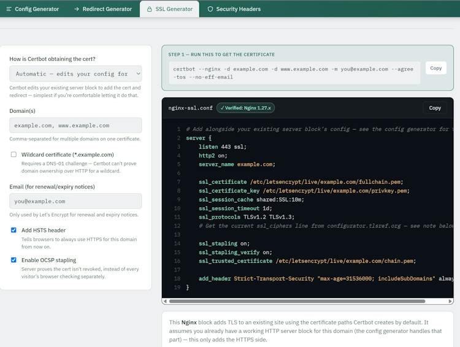Viewport: 460px width, 347px height.
Task: Click the Redirect Generator arrow icon
Action: (77, 9)
